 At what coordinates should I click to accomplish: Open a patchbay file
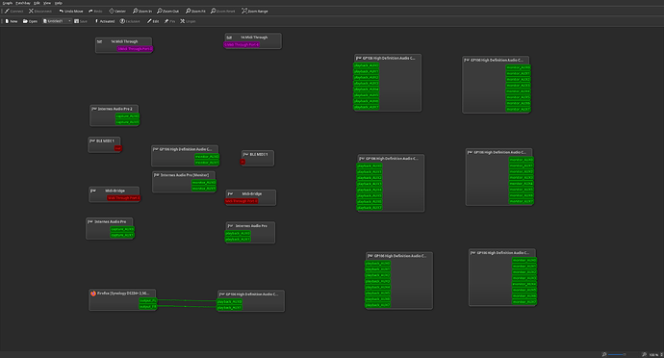click(30, 21)
